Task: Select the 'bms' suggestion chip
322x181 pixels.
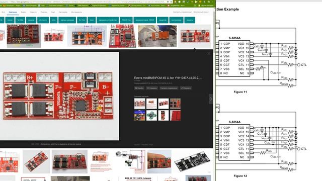Action: [x=54, y=20]
